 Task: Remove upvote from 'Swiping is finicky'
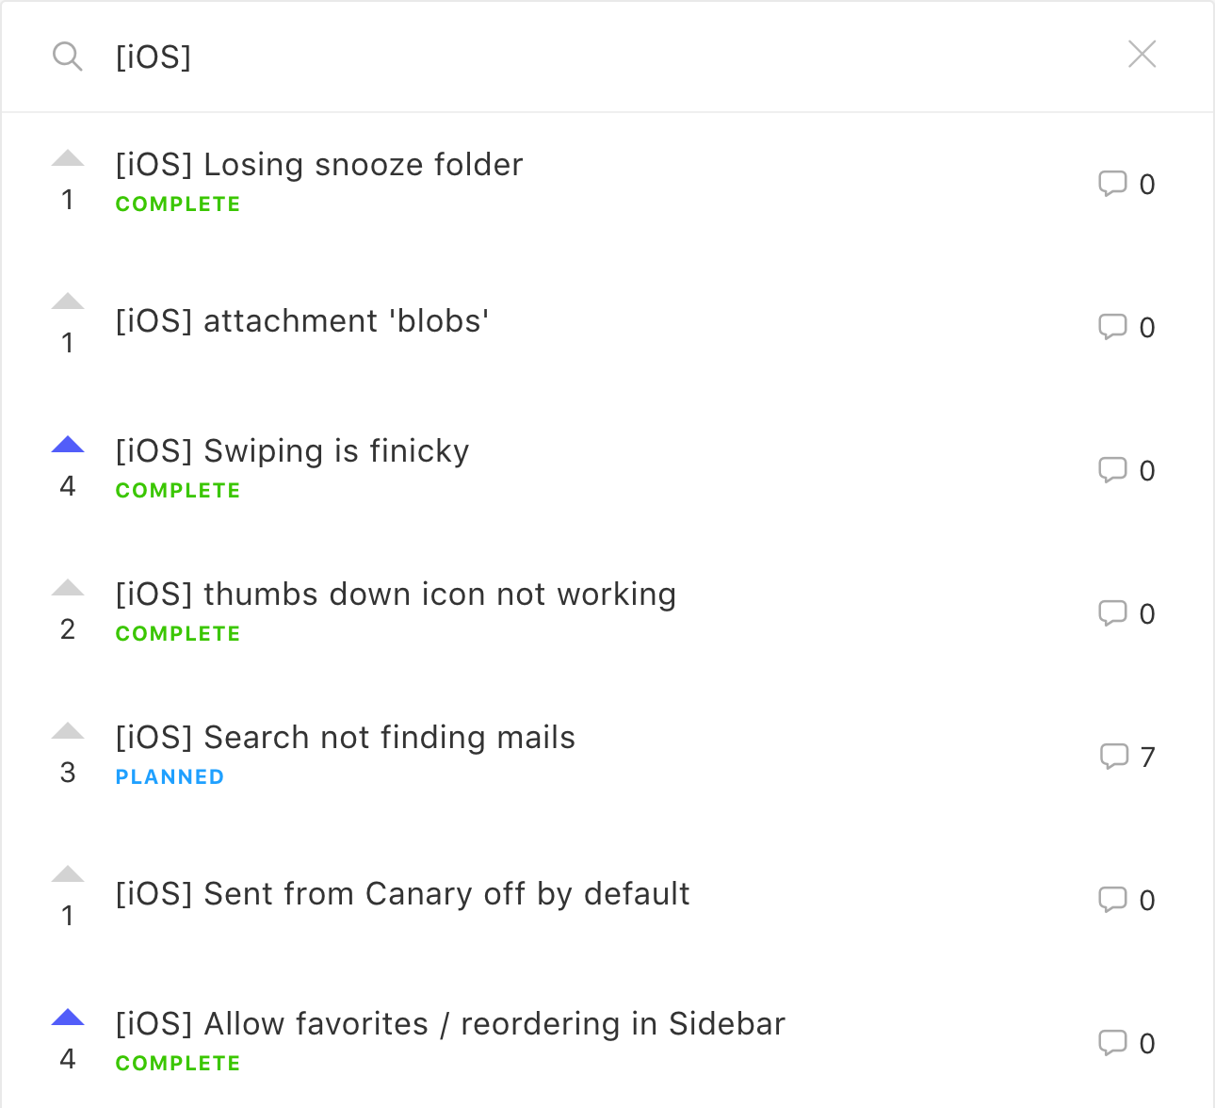point(68,445)
